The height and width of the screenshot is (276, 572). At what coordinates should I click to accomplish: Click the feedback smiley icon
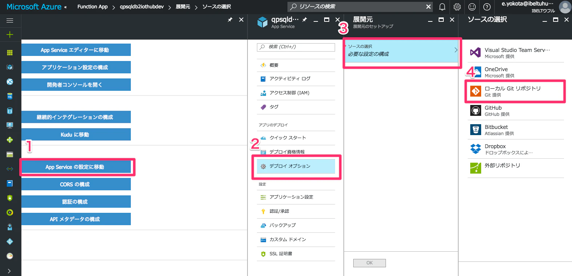(x=472, y=7)
